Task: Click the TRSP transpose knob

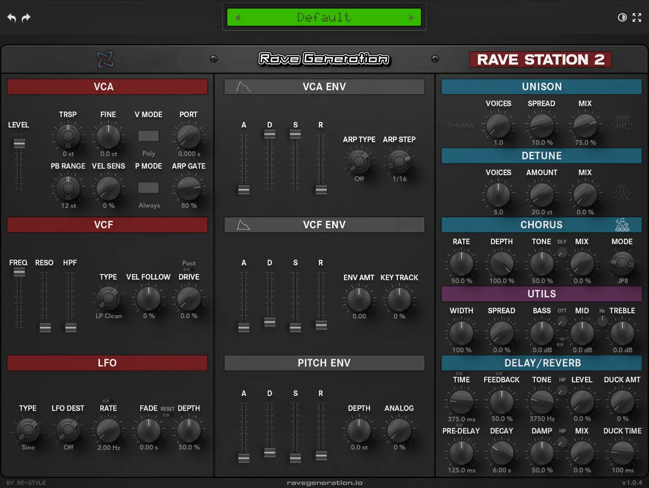Action: click(68, 136)
